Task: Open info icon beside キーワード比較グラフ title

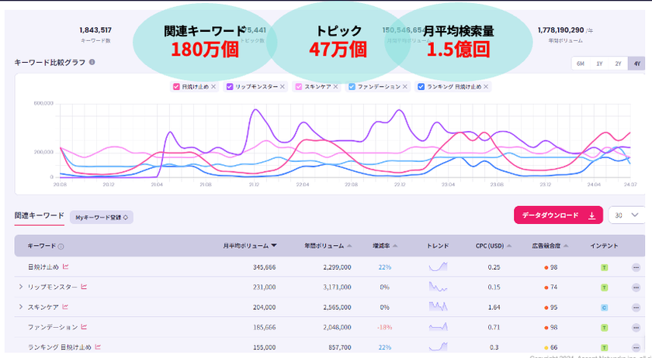Action: coord(92,62)
